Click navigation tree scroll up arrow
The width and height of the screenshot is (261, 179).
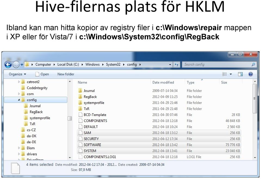(x=70, y=81)
